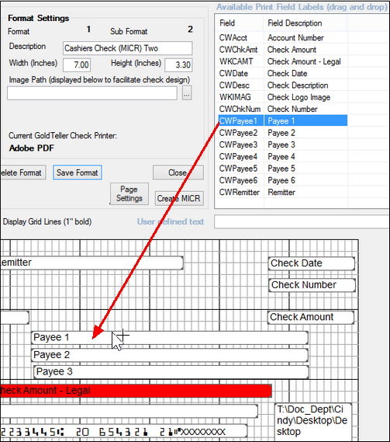
Task: Click the Create MICR button
Action: pos(179,198)
